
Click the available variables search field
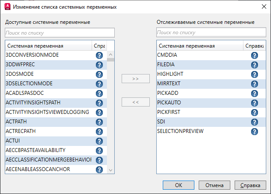click(x=60, y=32)
